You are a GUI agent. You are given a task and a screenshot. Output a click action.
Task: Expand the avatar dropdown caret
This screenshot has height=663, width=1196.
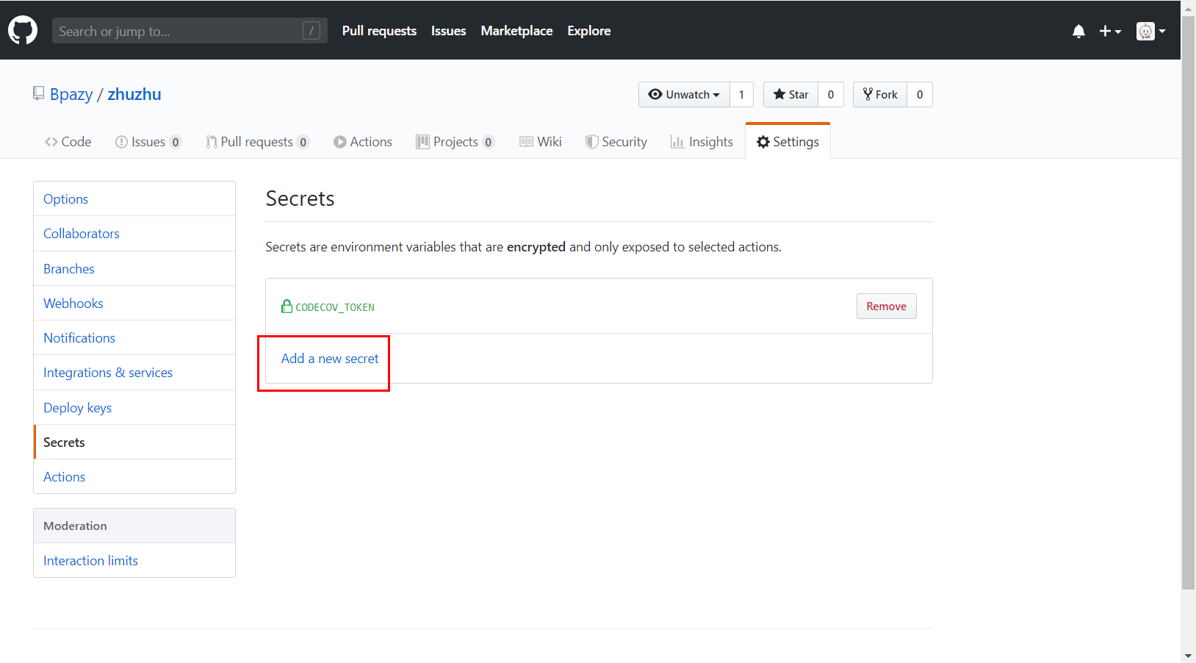pyautogui.click(x=1161, y=32)
